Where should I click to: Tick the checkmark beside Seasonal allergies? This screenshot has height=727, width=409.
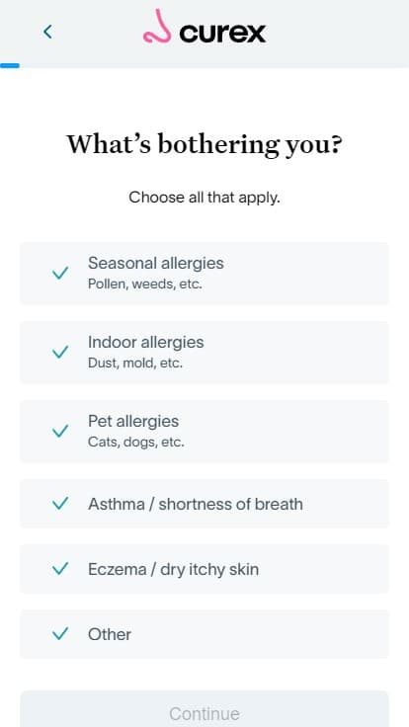pos(60,273)
